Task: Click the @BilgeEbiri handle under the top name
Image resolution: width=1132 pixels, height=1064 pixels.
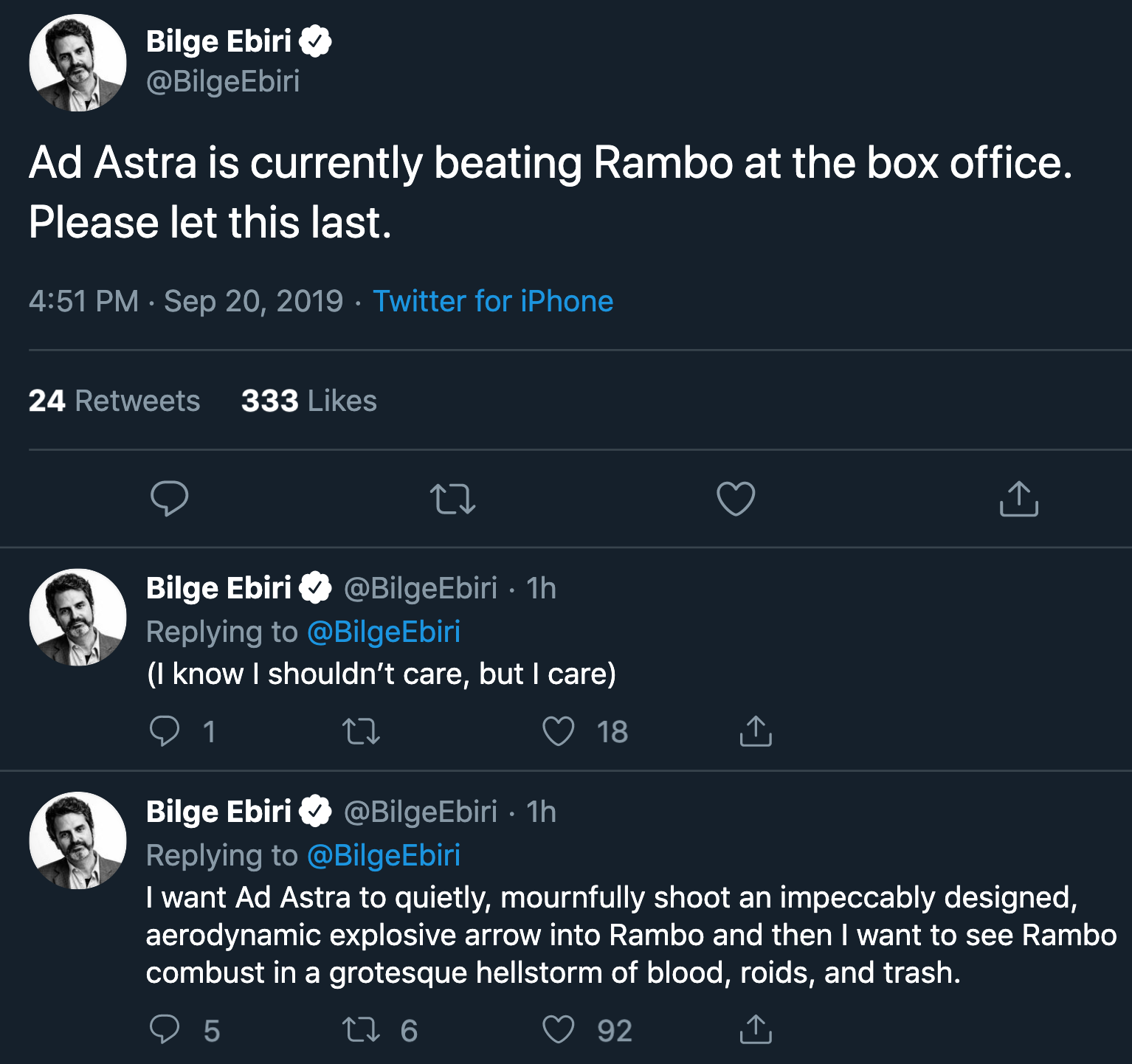Action: point(223,81)
